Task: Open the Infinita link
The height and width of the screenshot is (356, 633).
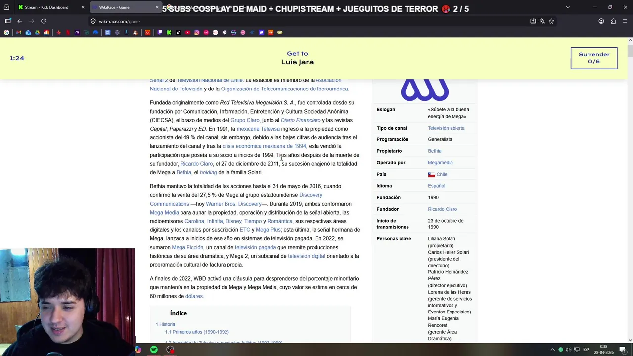Action: click(215, 221)
